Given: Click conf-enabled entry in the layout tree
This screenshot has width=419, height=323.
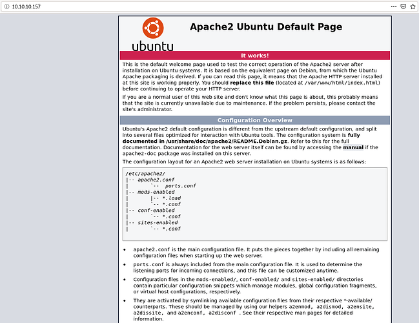Looking at the screenshot, I should click(156, 211).
